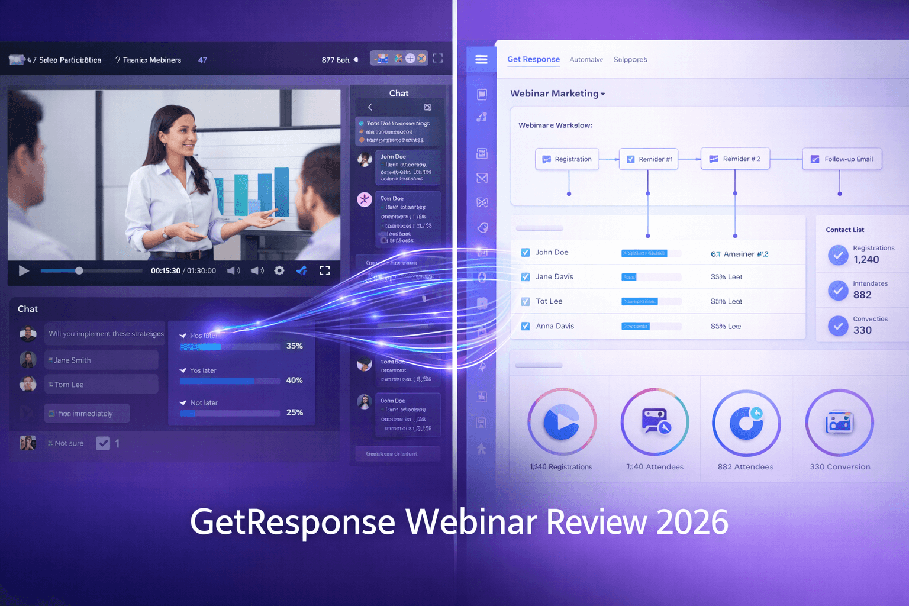Collapse the Chat panel with the back arrow
The width and height of the screenshot is (909, 606).
369,107
